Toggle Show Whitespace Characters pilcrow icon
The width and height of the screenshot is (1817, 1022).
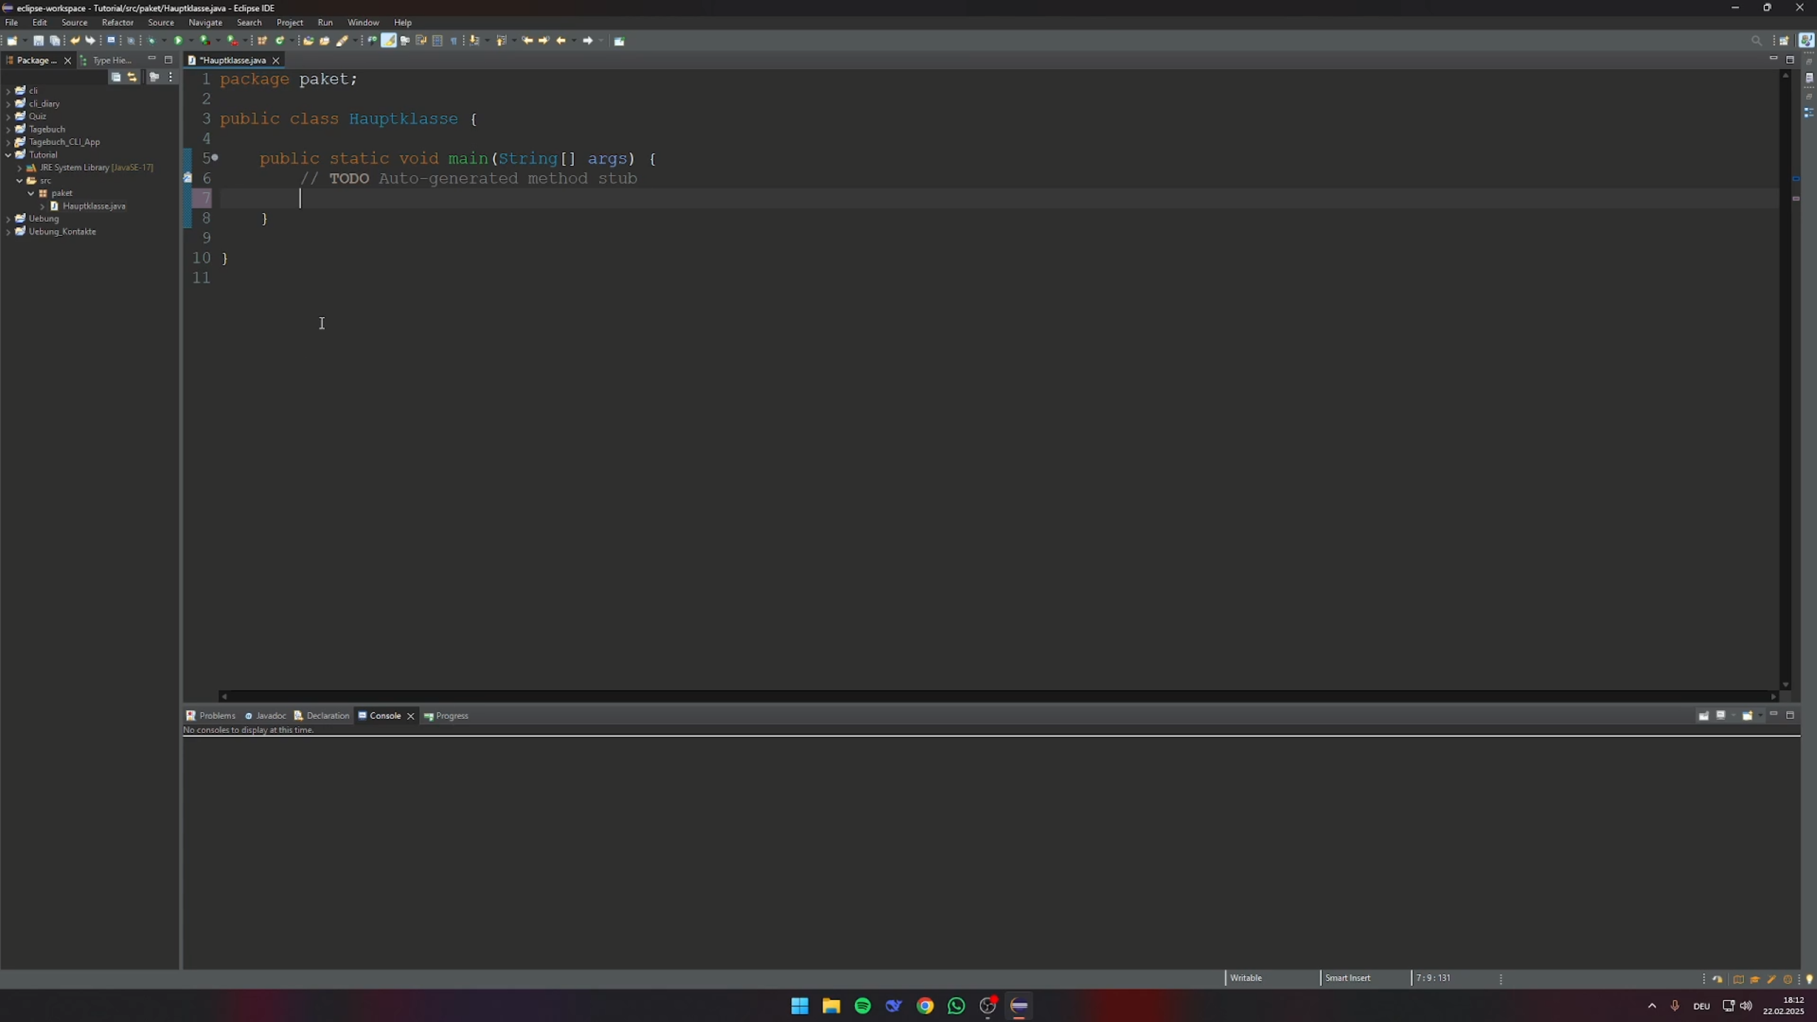click(454, 40)
